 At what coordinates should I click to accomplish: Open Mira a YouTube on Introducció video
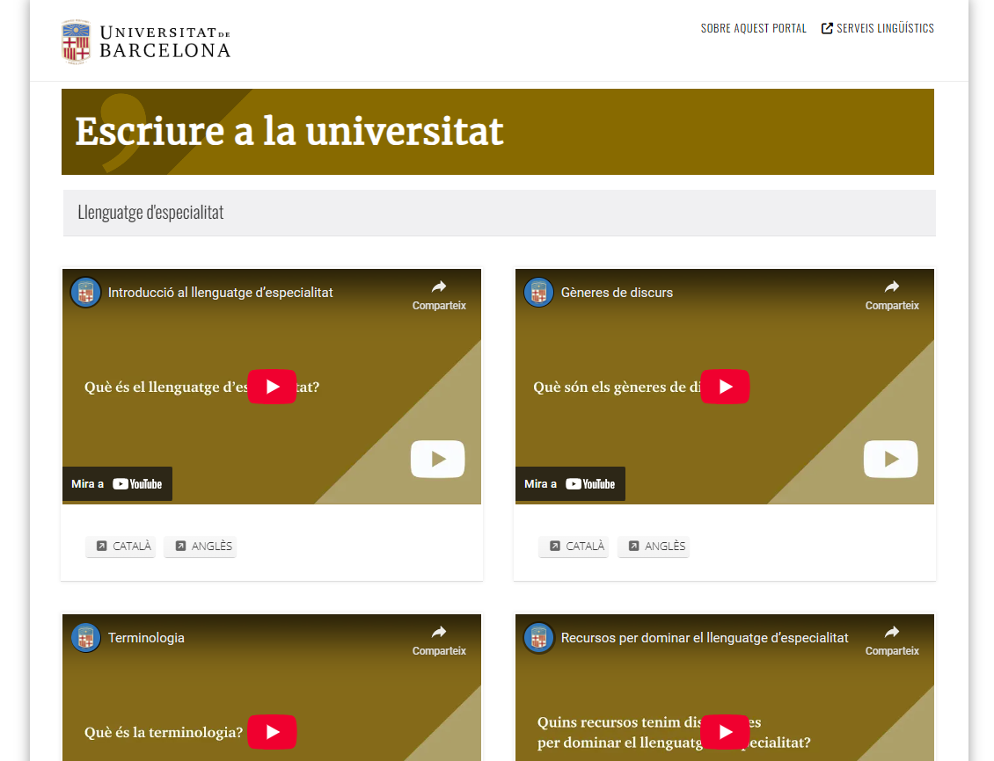117,484
